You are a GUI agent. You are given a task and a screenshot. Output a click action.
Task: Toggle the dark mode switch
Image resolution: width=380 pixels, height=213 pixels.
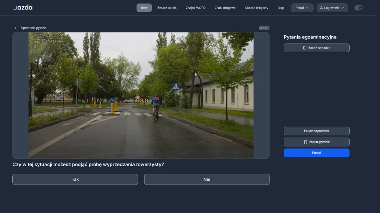click(x=359, y=8)
